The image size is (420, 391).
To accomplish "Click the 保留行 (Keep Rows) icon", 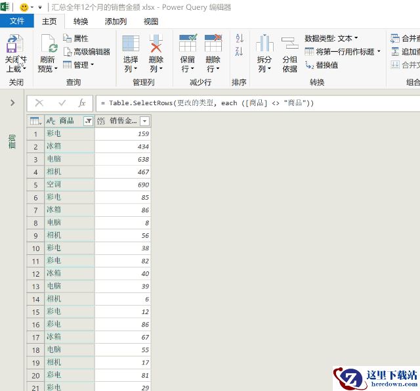I will coord(188,43).
